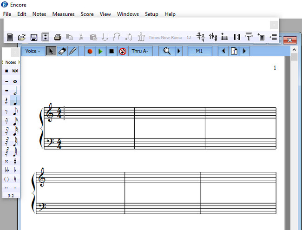This screenshot has height=230, width=302.
Task: Switch to previous palette with left Notes arrow
Action: click(x=3, y=62)
